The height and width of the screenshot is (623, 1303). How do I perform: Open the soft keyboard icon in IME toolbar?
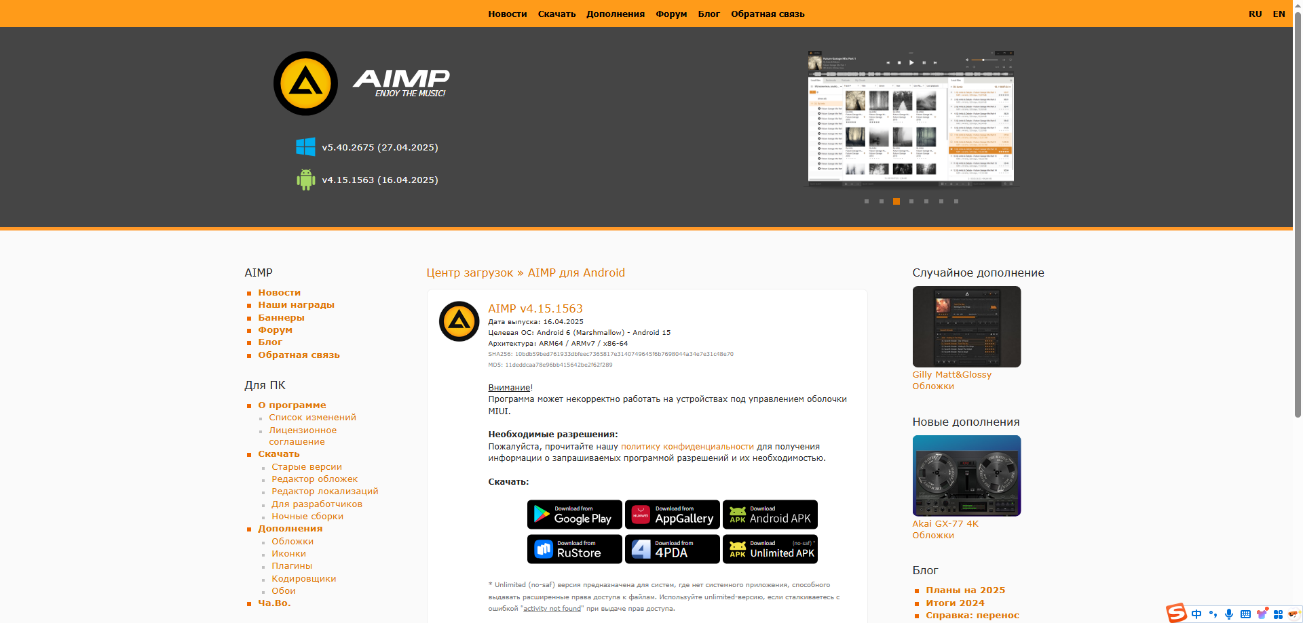(1245, 614)
